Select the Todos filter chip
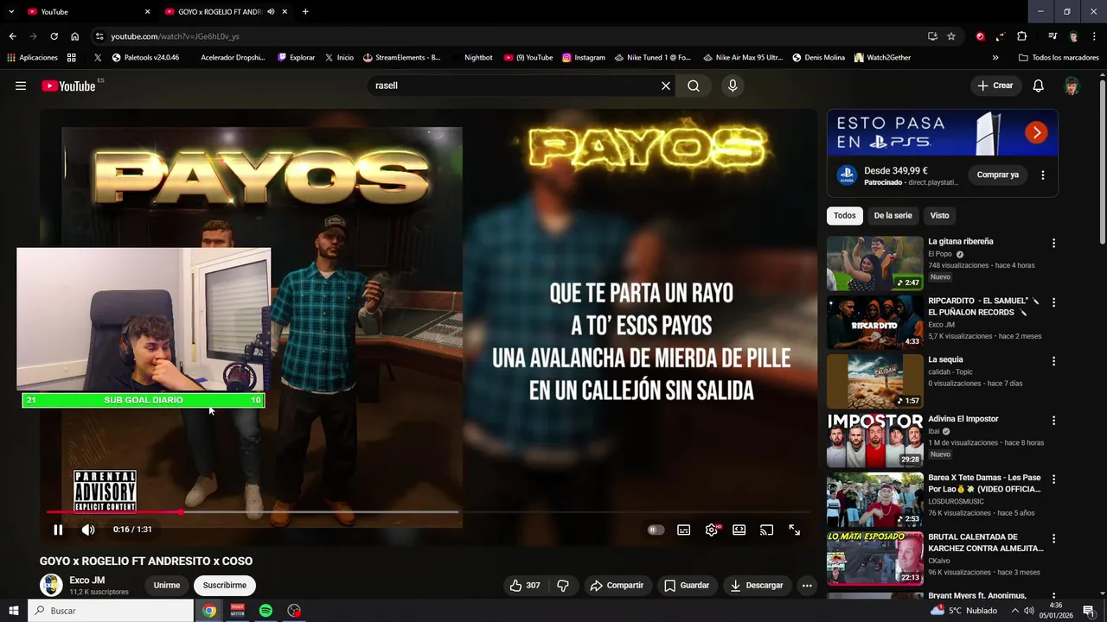Viewport: 1107px width, 622px height. (x=845, y=215)
